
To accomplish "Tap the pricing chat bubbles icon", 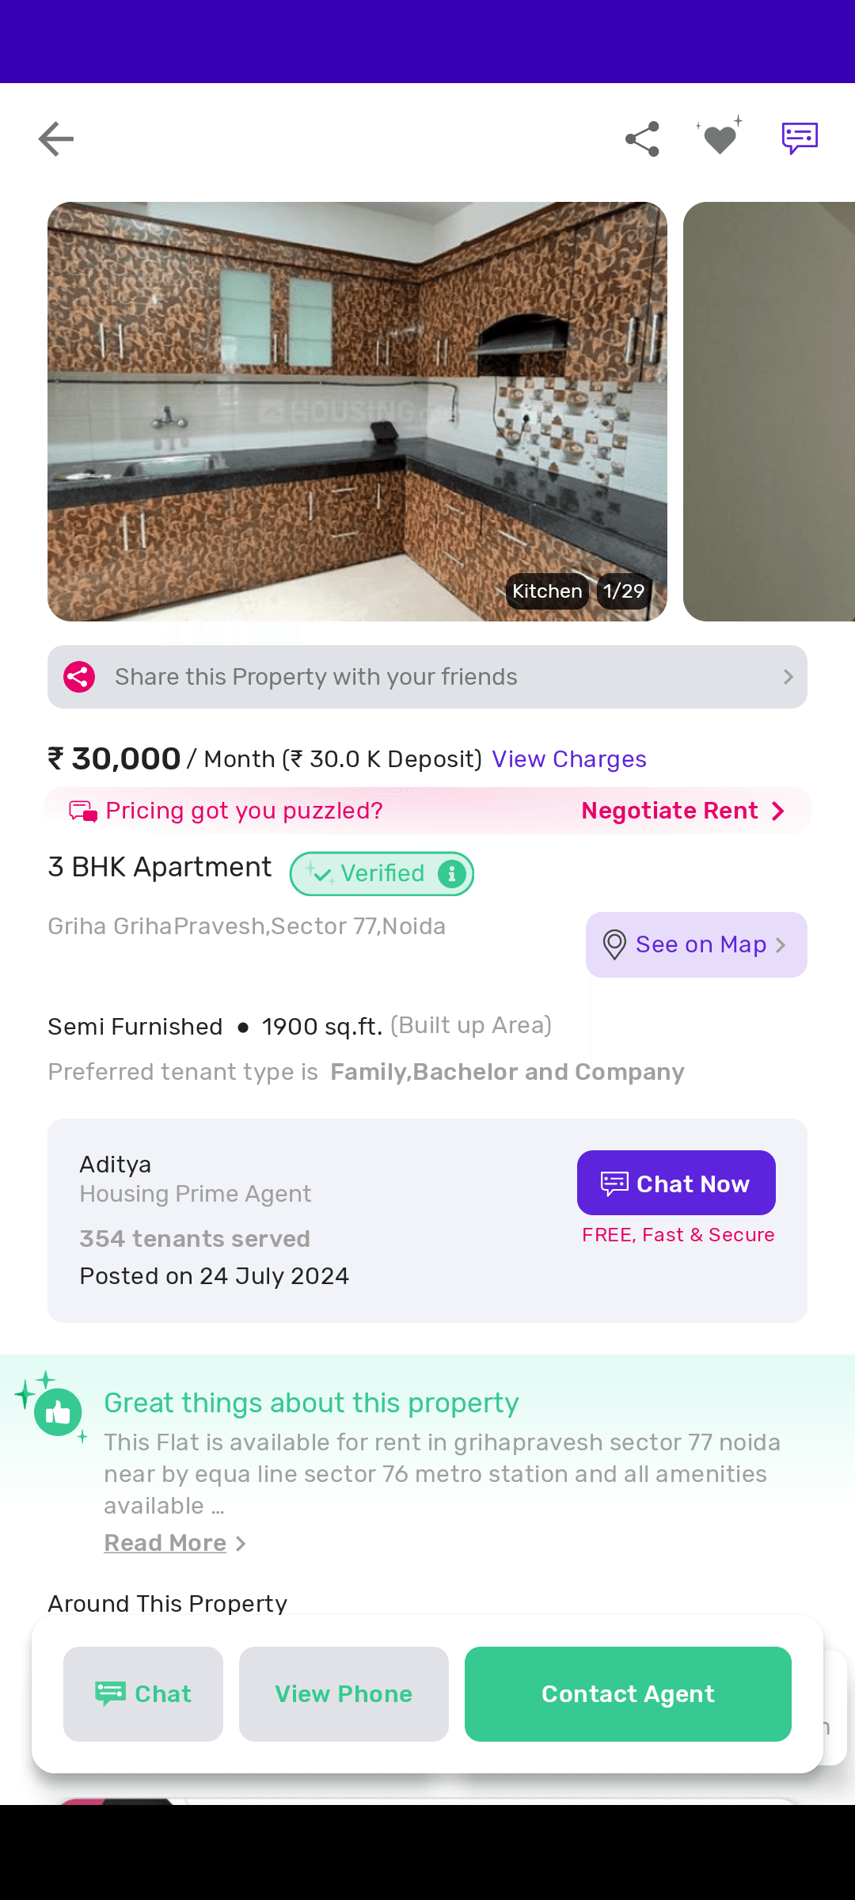I will pyautogui.click(x=83, y=811).
